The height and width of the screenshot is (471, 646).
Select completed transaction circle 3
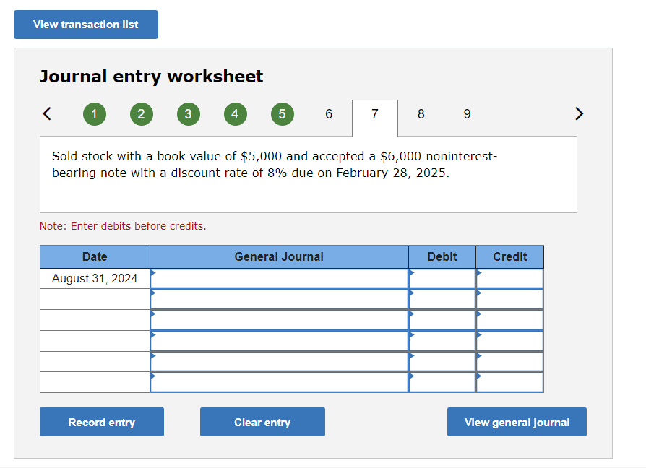(x=188, y=114)
